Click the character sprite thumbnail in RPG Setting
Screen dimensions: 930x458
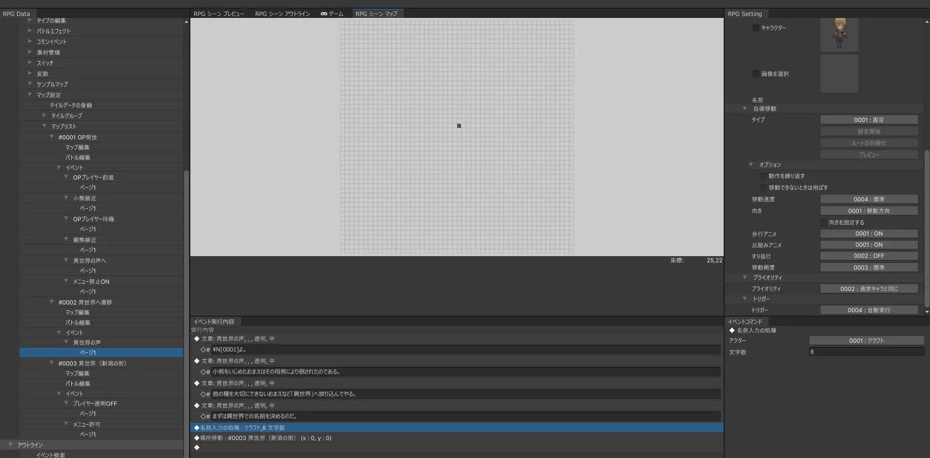pyautogui.click(x=839, y=34)
